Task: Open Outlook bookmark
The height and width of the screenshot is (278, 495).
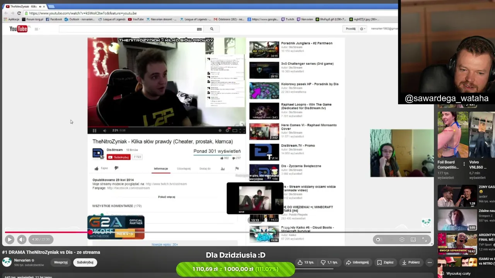Action: [x=79, y=19]
